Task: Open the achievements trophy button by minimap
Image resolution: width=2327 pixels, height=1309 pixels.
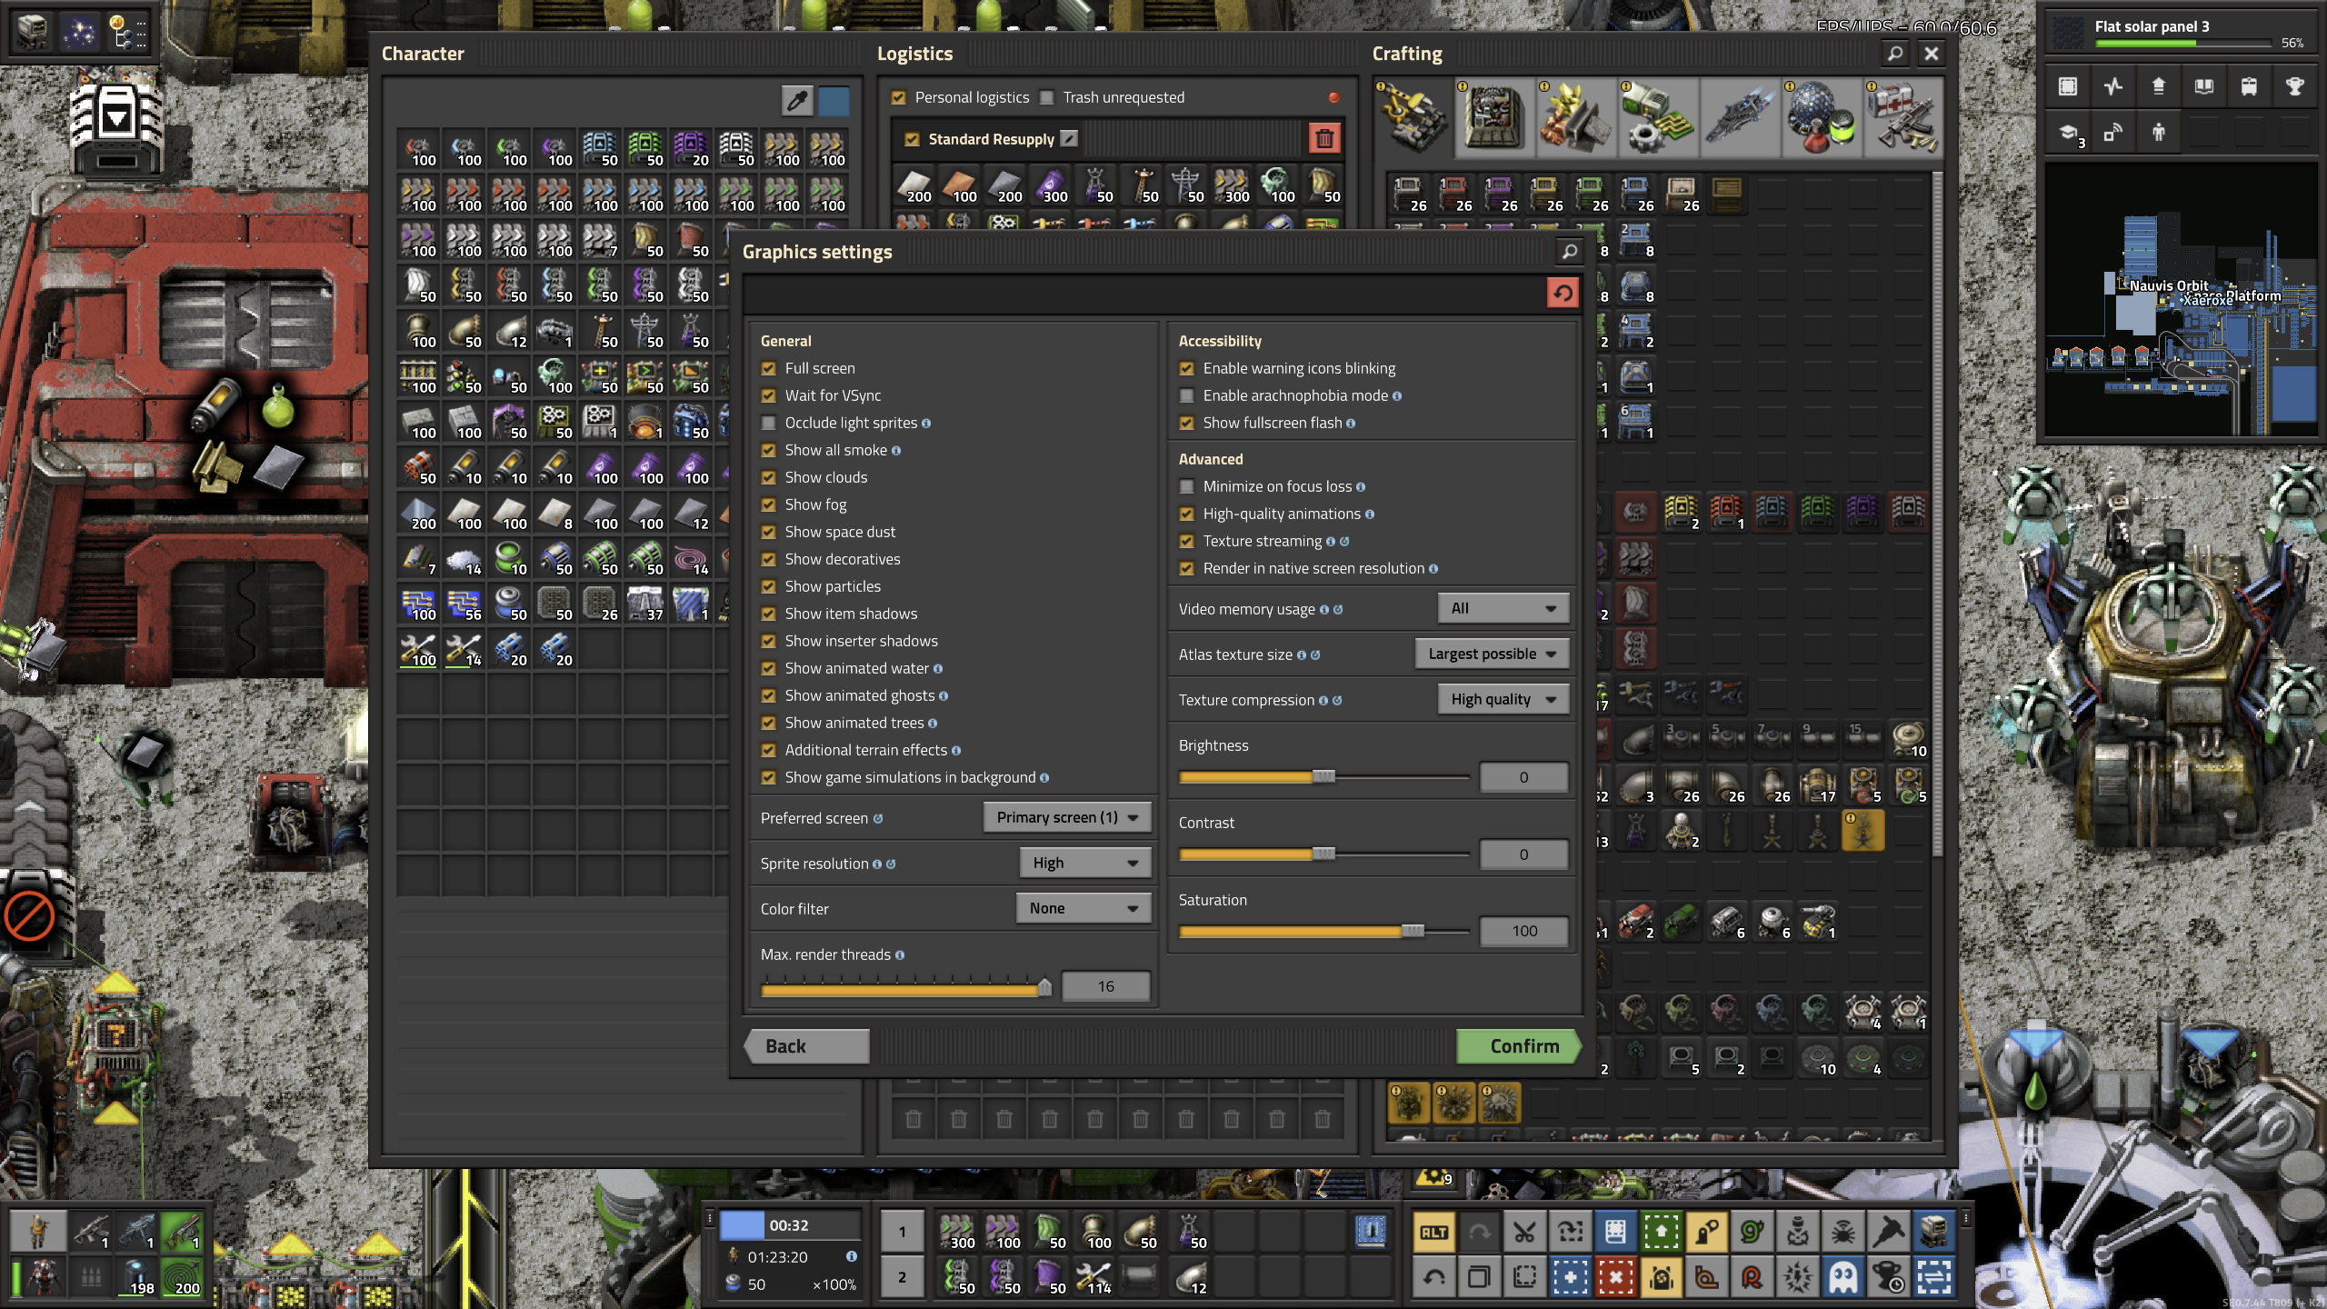Action: tap(2294, 86)
